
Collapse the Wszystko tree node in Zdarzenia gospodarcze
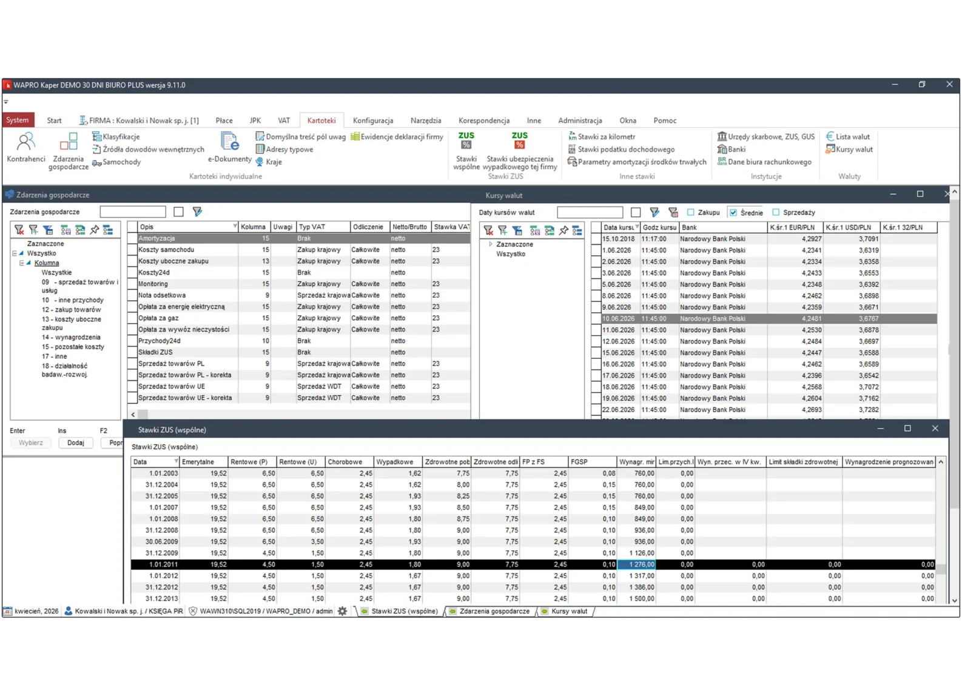point(15,254)
